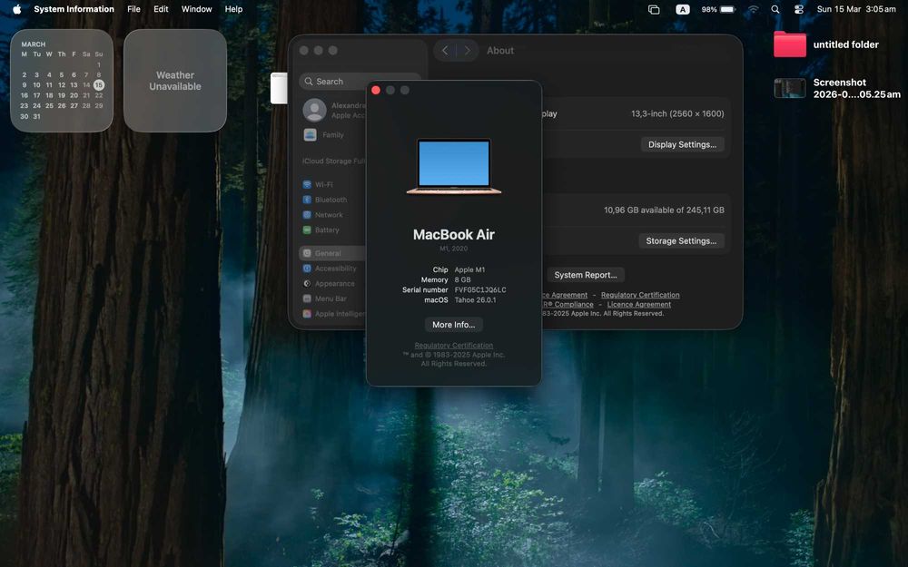
Task: Click the About title in System Settings
Action: point(500,50)
